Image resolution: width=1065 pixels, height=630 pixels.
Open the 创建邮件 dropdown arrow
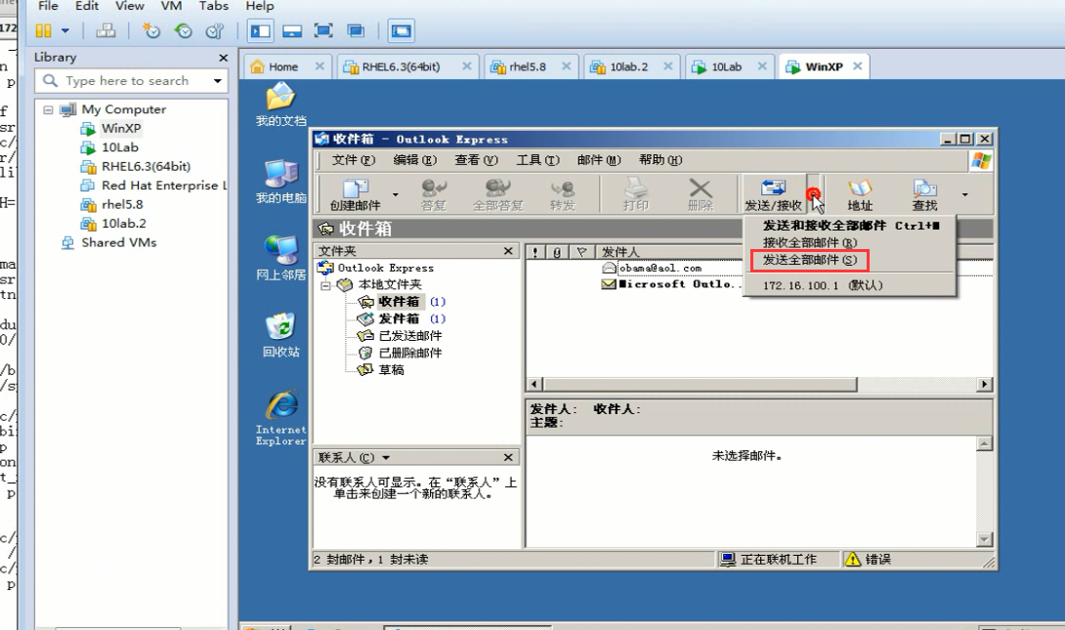tap(396, 194)
